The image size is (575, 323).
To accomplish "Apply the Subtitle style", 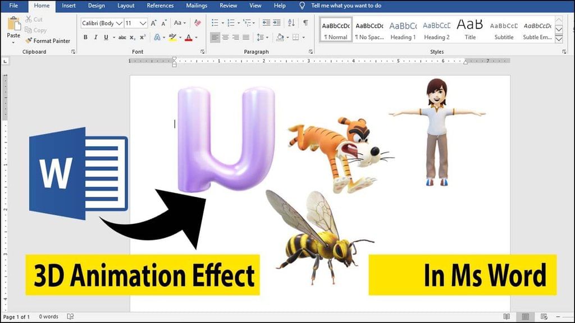I will pyautogui.click(x=504, y=29).
